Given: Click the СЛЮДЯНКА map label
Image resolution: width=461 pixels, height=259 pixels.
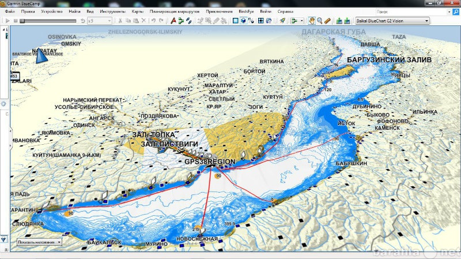Looking at the screenshot, I should click(28, 224).
